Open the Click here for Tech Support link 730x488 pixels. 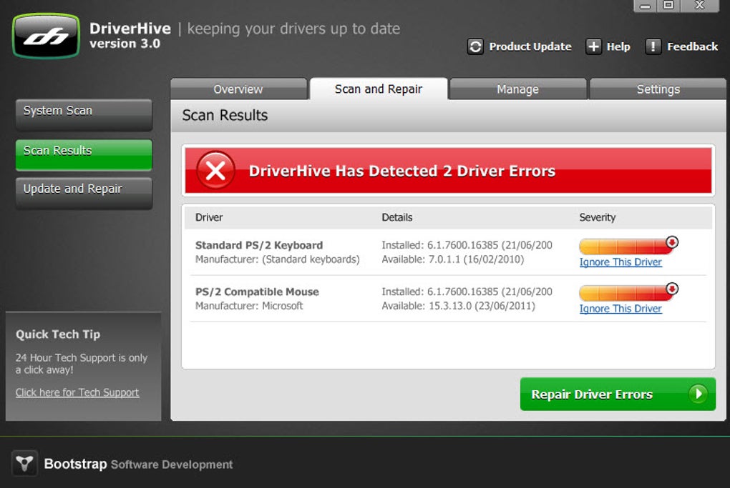click(x=77, y=392)
